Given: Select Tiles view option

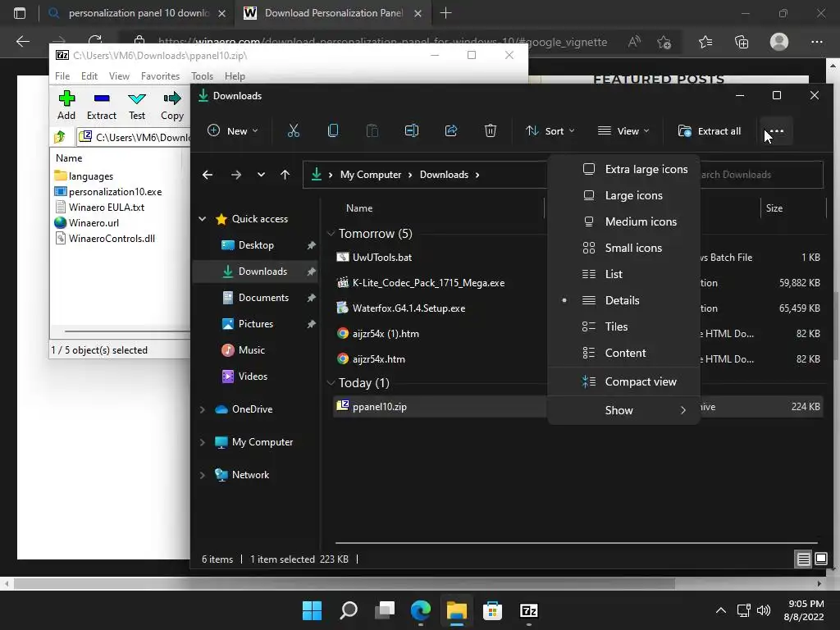Looking at the screenshot, I should [624, 326].
